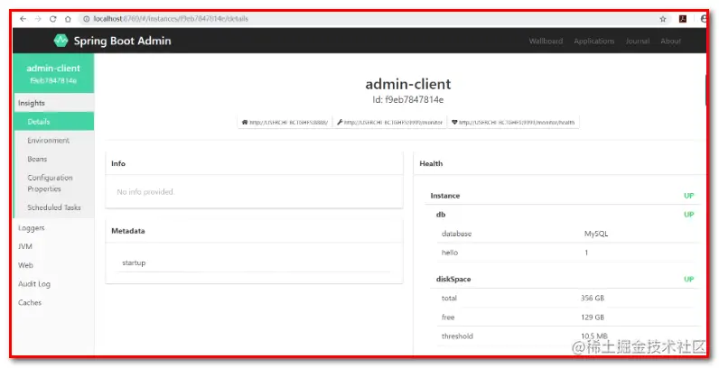Select Insights section in sidebar
The image size is (719, 368).
click(53, 103)
